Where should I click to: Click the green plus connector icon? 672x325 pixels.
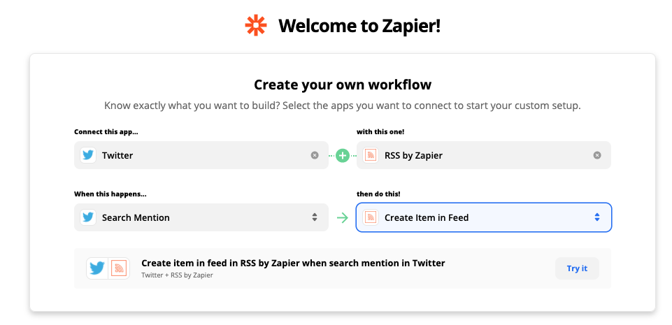[x=343, y=155]
